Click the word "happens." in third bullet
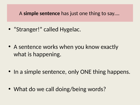Screen dimensions: 140x105 coord(119,72)
